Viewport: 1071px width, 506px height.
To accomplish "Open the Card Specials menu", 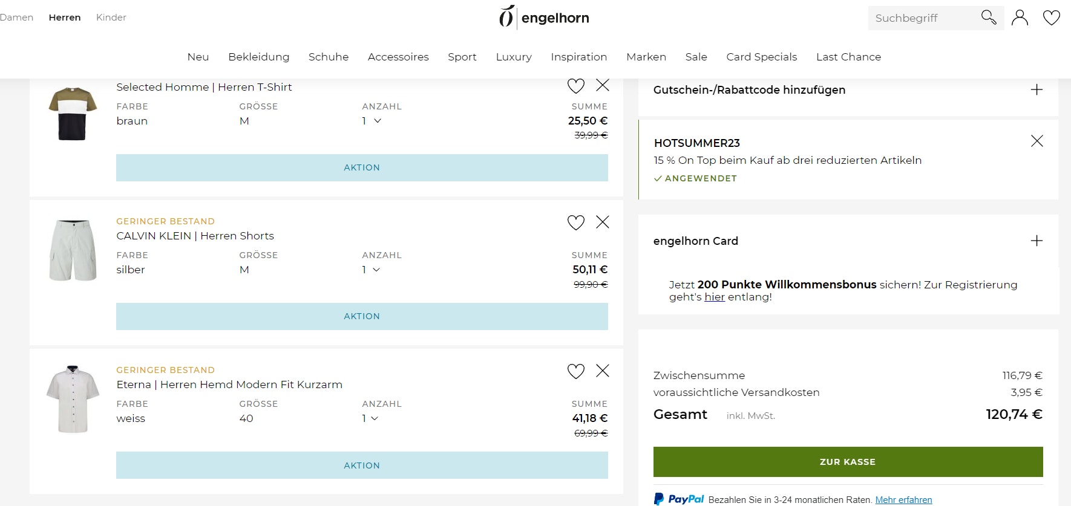I will [x=761, y=57].
